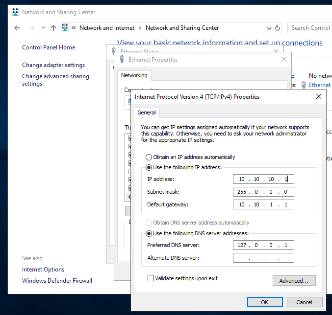Click the Search Control Panel box
The width and height of the screenshot is (332, 315).
(x=310, y=28)
